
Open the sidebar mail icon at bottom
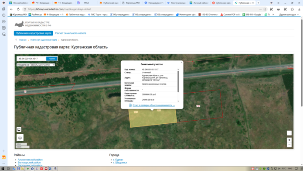(3, 157)
